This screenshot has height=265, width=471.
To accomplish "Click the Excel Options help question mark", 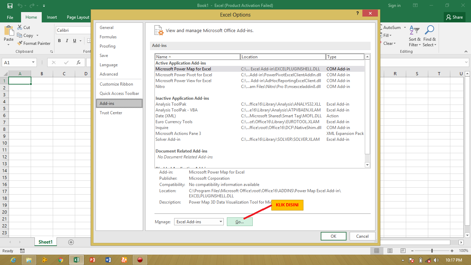I will pos(357,13).
